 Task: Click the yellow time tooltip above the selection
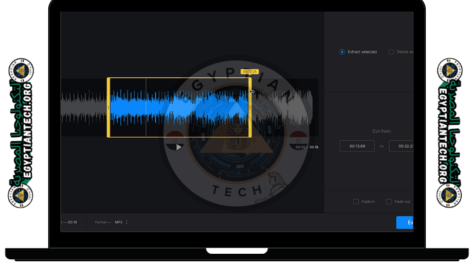coord(250,71)
